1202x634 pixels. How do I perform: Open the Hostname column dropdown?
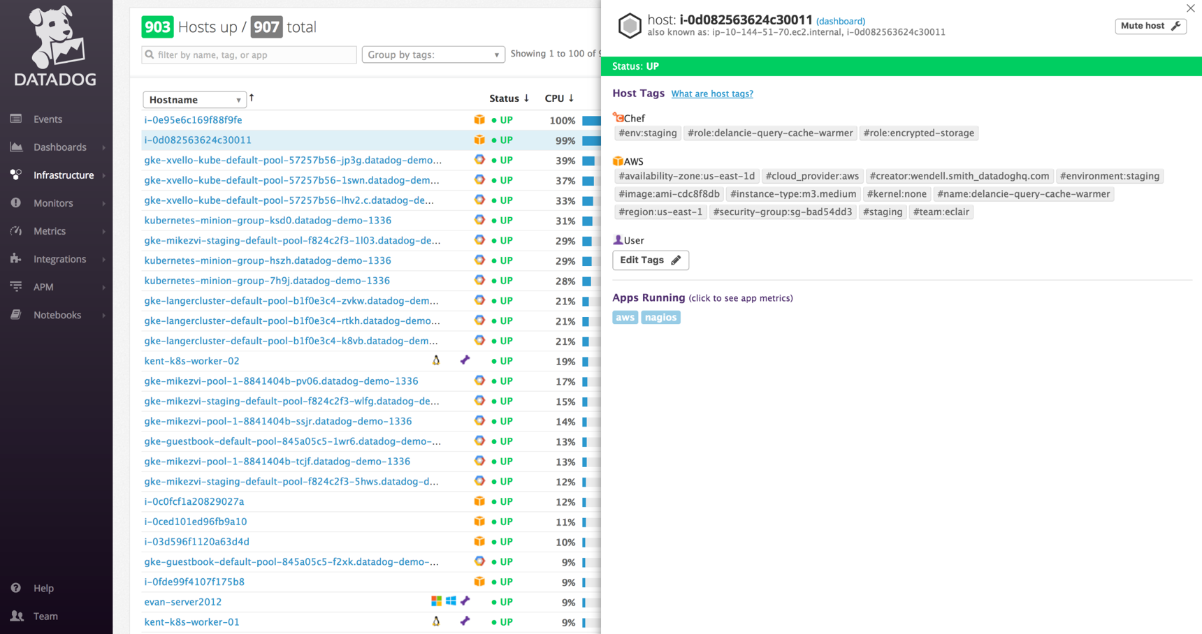(194, 100)
